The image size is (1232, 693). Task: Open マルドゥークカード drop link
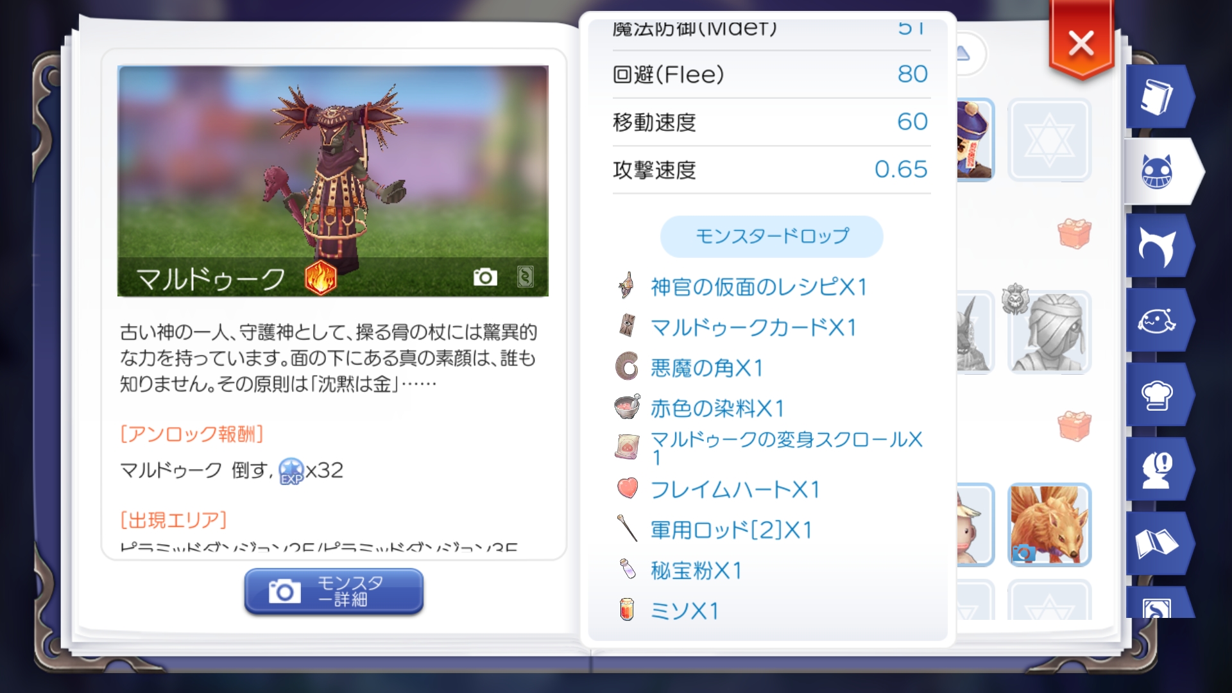click(x=753, y=327)
